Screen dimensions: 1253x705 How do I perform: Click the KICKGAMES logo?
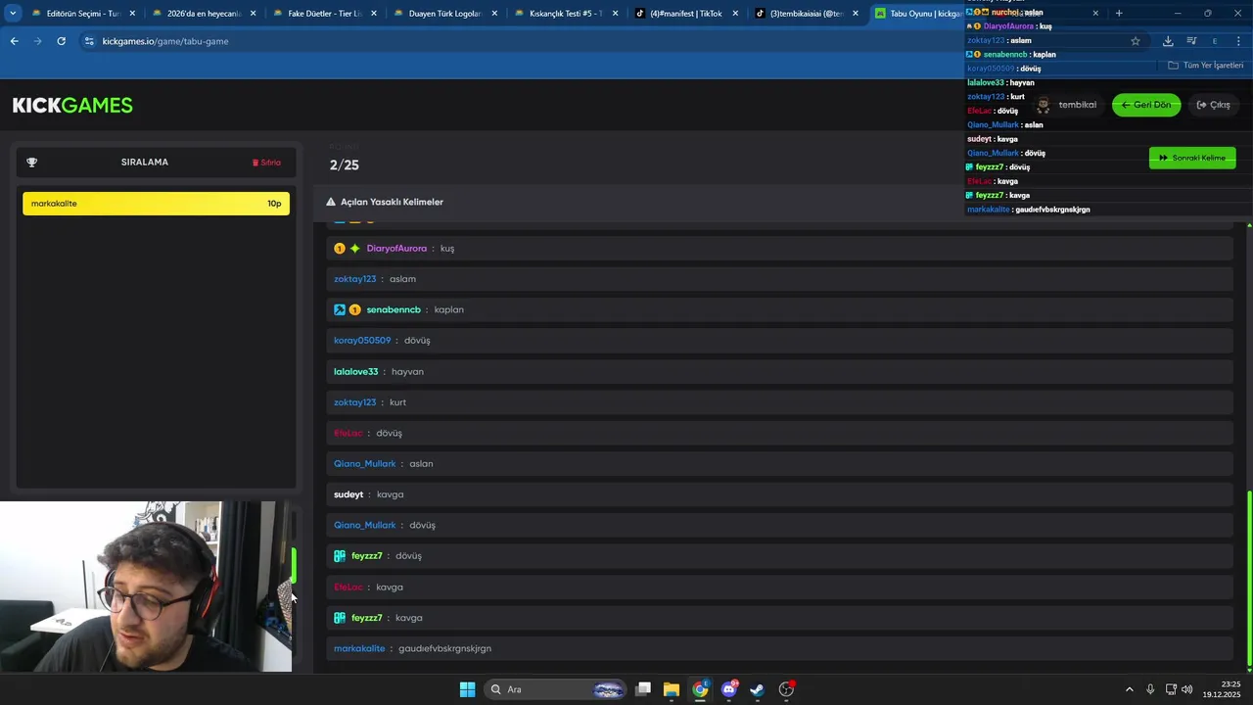coord(72,106)
